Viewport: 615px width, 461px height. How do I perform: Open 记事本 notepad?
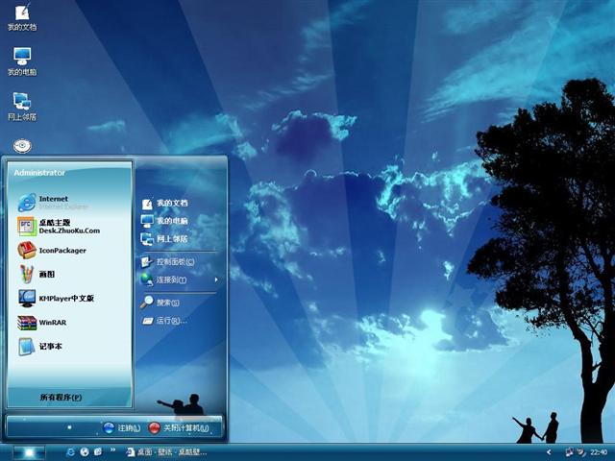[48, 346]
